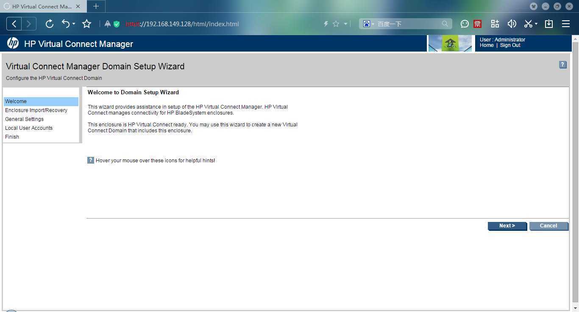Click the lightning speed-mode icon
The height and width of the screenshot is (312, 579).
coord(326,24)
